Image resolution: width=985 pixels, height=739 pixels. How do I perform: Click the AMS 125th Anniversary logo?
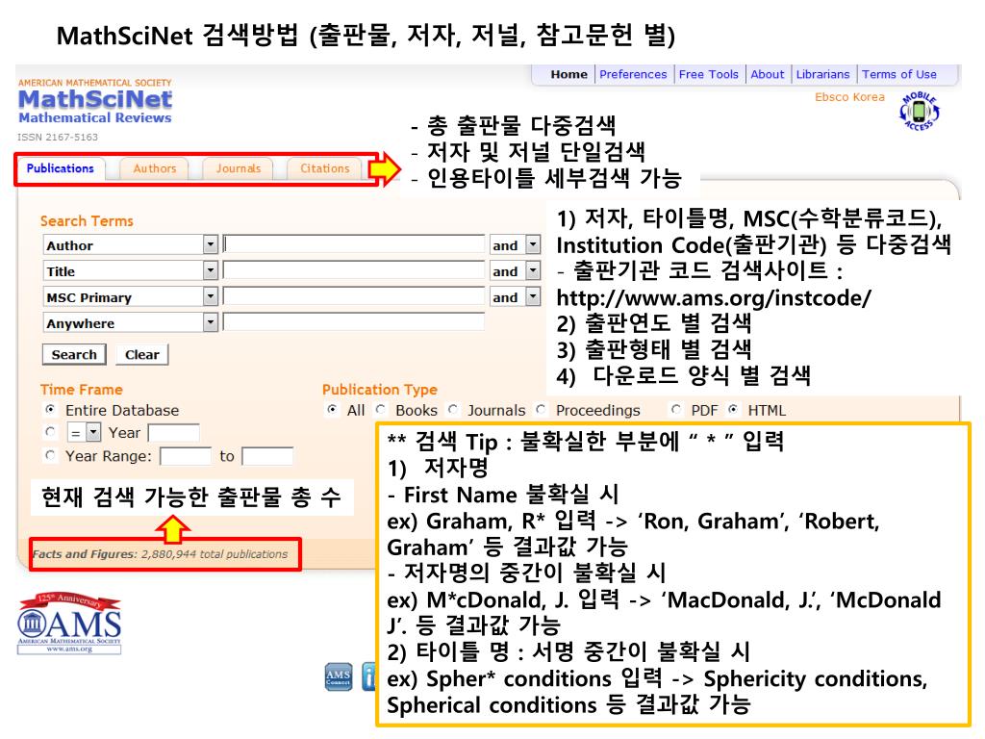(x=69, y=624)
